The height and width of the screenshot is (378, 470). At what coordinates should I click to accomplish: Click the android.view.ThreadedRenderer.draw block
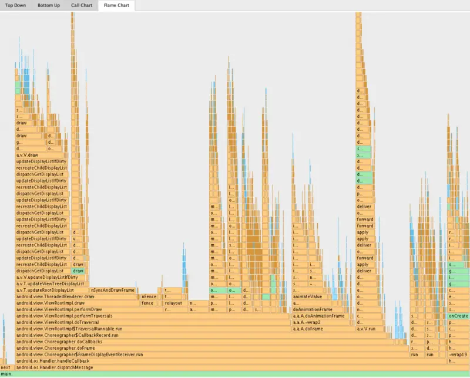76,296
